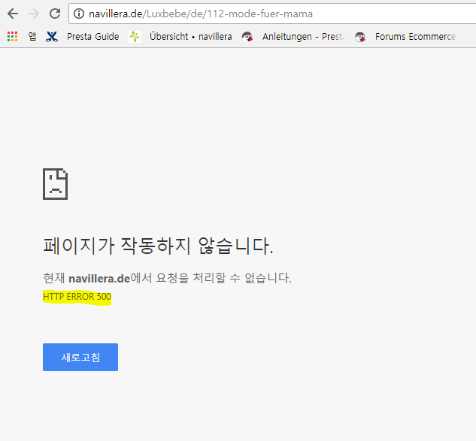This screenshot has width=476, height=441.
Task: Click the Forums Ecommerce PrestaShop favicon
Action: pos(360,37)
